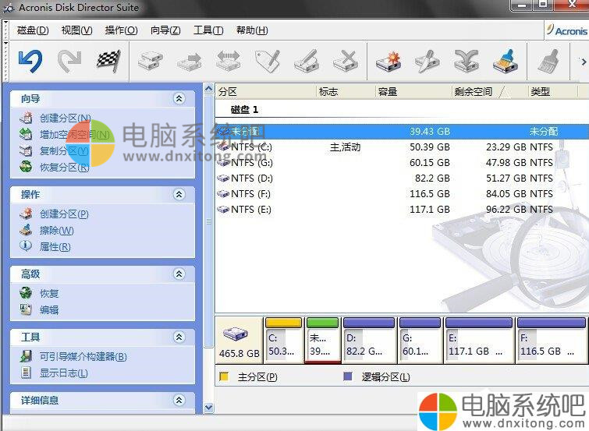Viewport: 589px width, 431px height.
Task: Select F: 116.5 GB block in map
Action: (x=552, y=341)
